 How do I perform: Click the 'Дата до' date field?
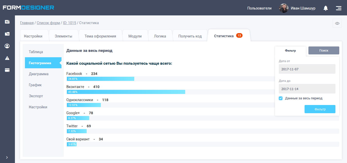point(307,89)
